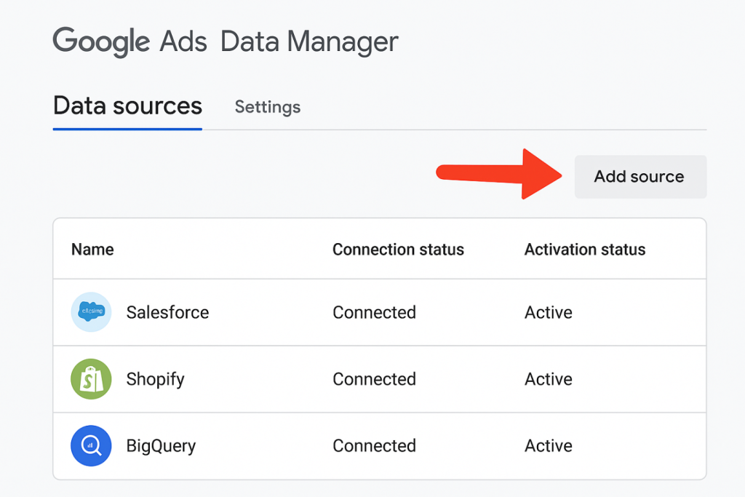Click Connected status in the BigQuery row
Screen dimensions: 745x497
(x=375, y=445)
